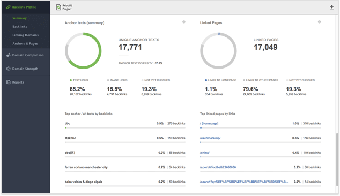Viewport: 340px width, 196px height.
Task: Click the 15.5% image links value
Action: (x=114, y=89)
